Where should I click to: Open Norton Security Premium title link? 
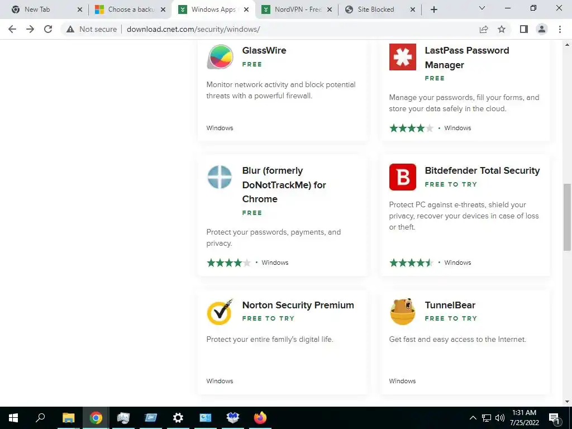click(298, 305)
